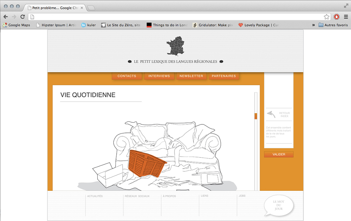This screenshot has height=221, width=351.
Task: Select the Newsletter nav item
Action: (191, 76)
